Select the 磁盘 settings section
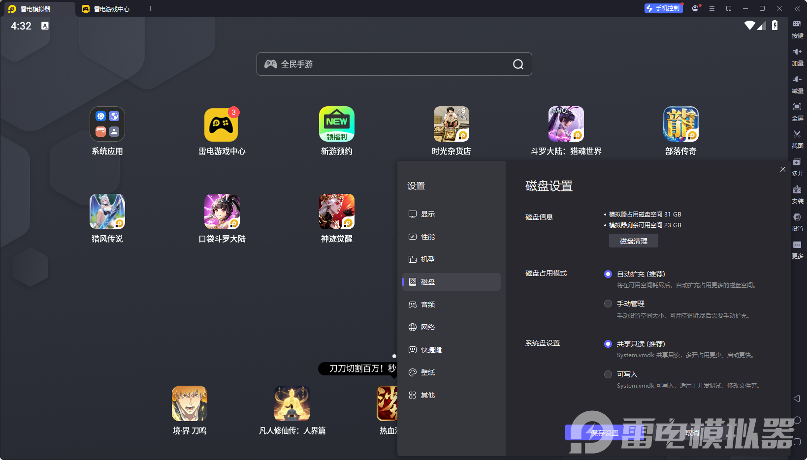The height and width of the screenshot is (460, 807). (x=452, y=282)
